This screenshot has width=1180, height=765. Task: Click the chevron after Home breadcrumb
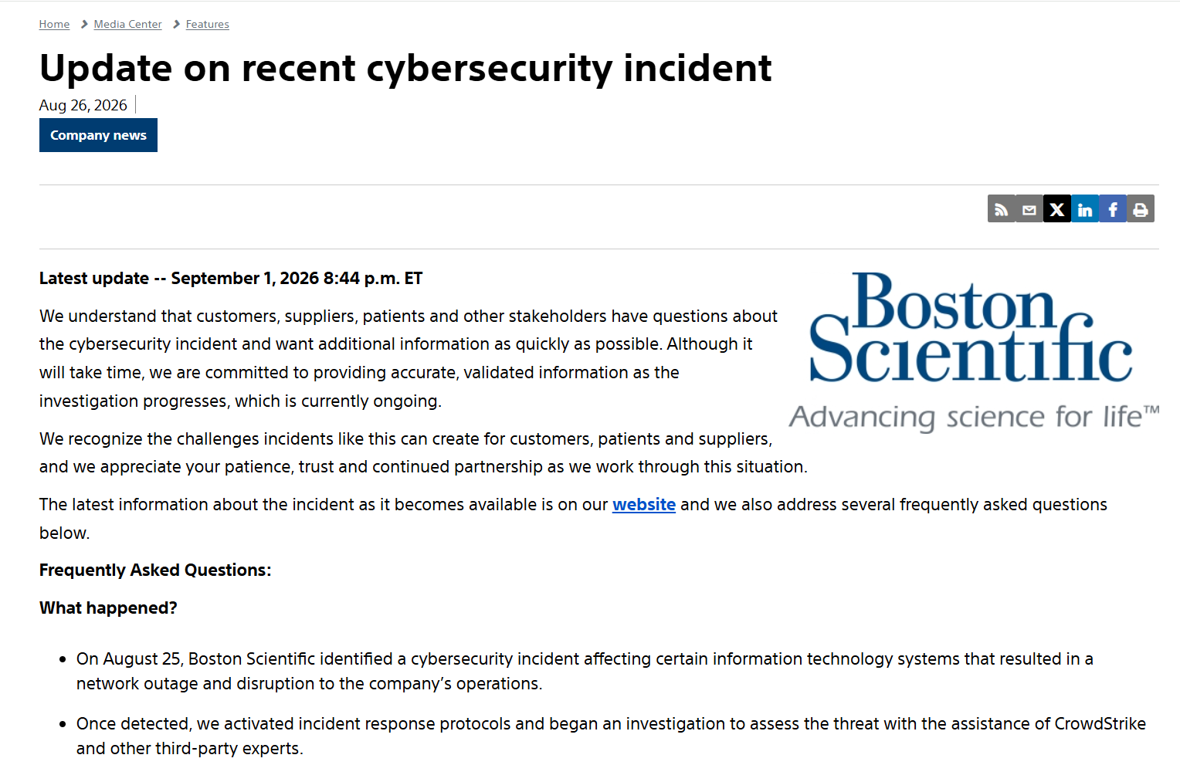coord(84,25)
